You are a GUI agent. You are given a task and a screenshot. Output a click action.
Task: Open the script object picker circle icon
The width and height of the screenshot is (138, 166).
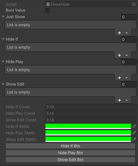point(134,4)
